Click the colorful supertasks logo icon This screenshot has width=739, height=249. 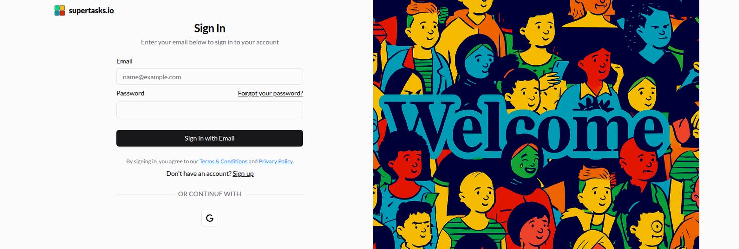coord(60,10)
